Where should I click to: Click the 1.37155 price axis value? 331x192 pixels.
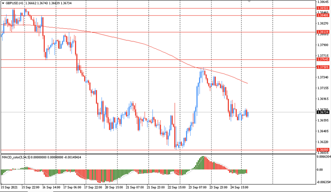coord(323,88)
